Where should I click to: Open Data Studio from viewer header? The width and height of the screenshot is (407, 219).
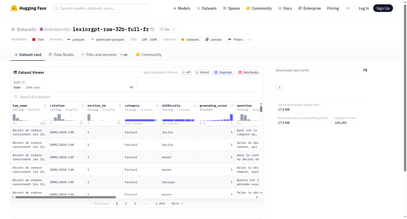click(248, 72)
